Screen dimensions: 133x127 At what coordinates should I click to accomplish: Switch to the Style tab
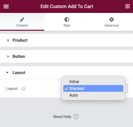pos(67,22)
